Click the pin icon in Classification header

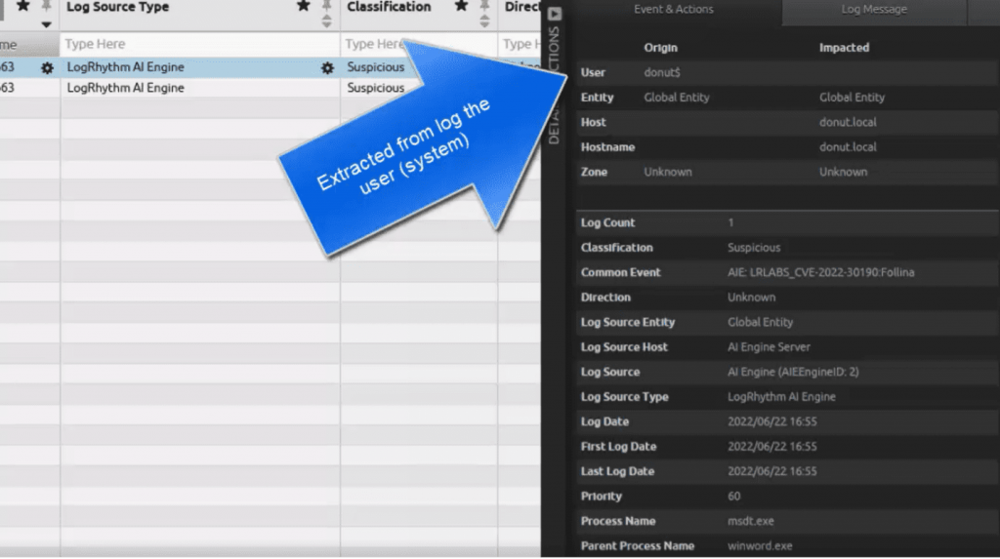[x=484, y=7]
